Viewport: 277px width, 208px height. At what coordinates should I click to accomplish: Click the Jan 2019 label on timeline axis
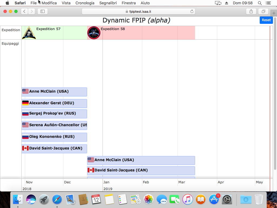(x=106, y=182)
